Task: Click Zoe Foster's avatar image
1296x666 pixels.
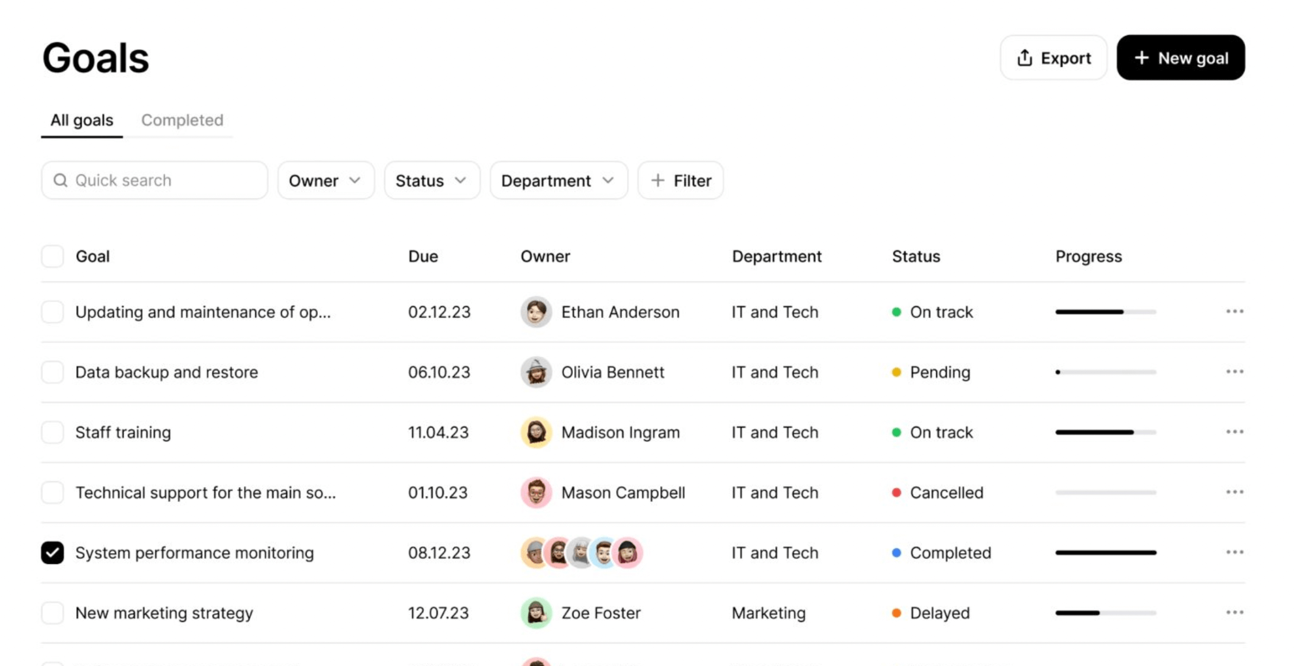Action: (x=536, y=613)
